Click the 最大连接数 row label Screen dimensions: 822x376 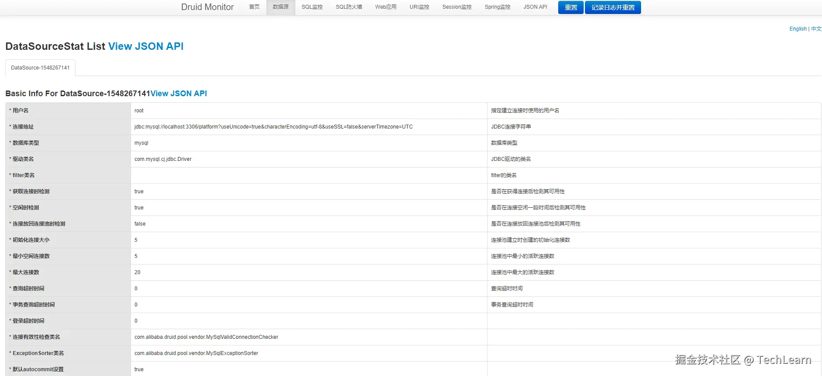[25, 272]
